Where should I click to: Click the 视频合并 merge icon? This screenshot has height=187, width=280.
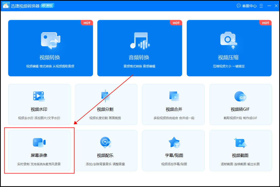(174, 96)
